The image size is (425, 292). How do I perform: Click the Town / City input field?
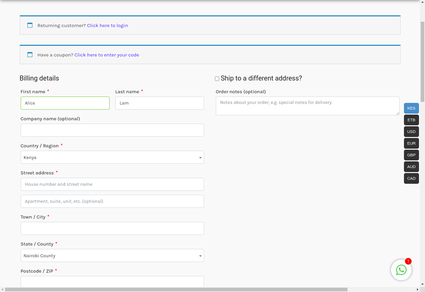pos(112,229)
